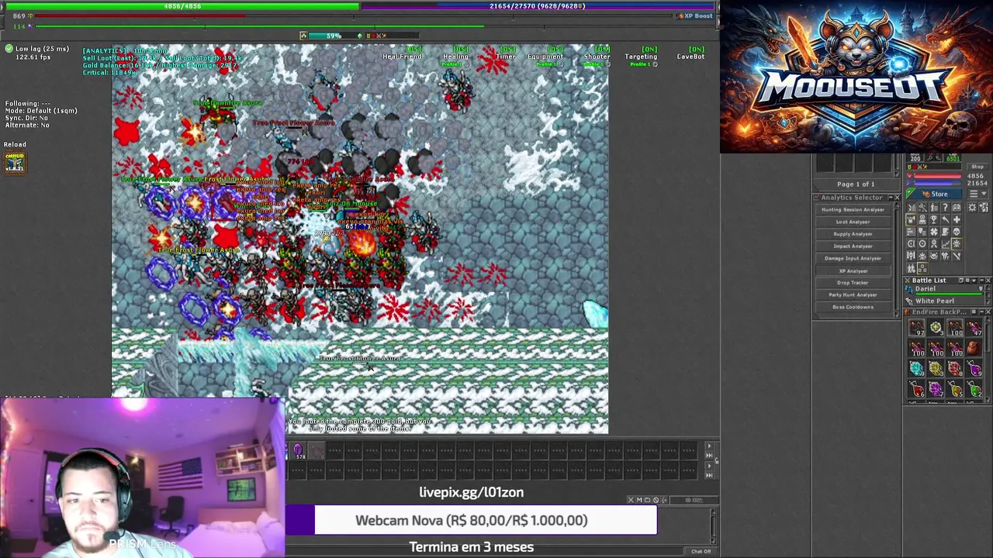The width and height of the screenshot is (993, 558).
Task: Select the rune stack labeled 97
Action: pos(917,329)
